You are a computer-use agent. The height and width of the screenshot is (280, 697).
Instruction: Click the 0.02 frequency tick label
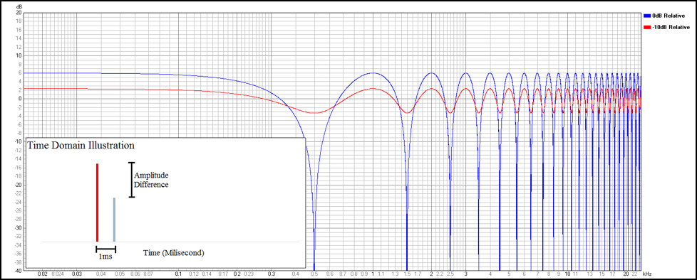click(42, 275)
